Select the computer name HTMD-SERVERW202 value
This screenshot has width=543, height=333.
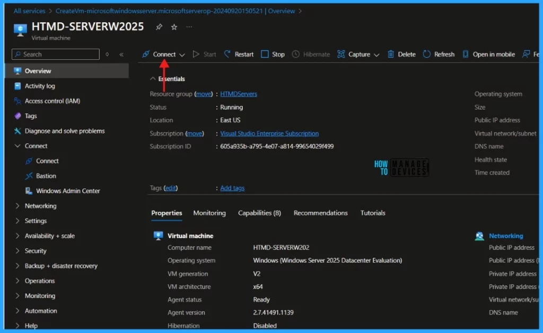[x=281, y=248]
